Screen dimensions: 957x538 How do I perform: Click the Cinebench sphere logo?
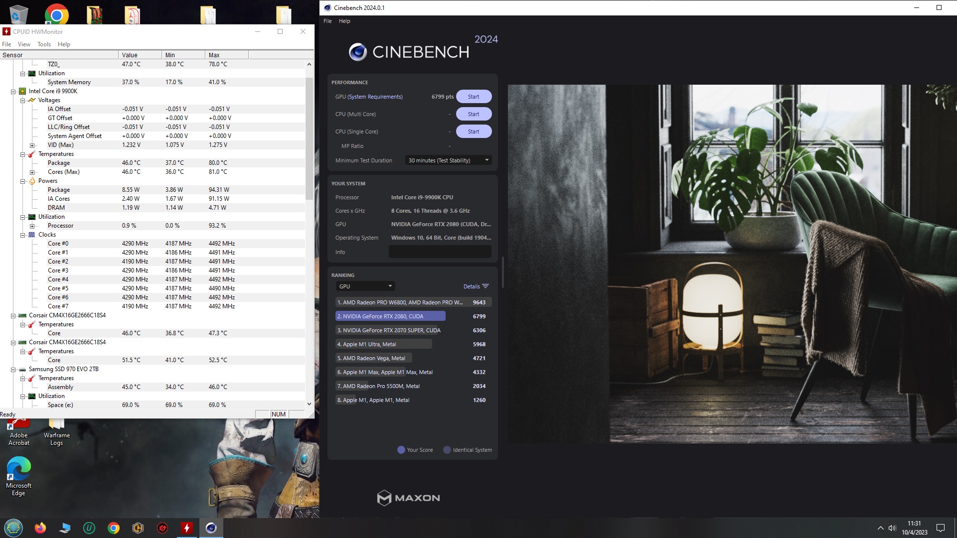357,52
